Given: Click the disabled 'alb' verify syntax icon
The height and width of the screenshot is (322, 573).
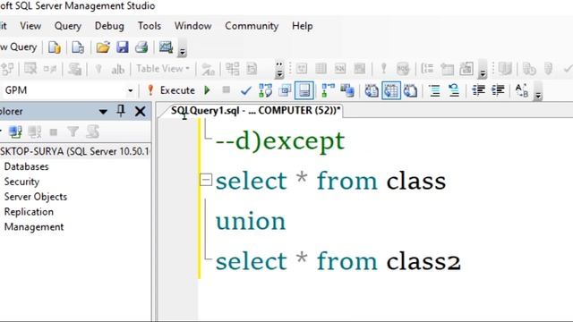Looking at the screenshot, I should coord(117,69).
